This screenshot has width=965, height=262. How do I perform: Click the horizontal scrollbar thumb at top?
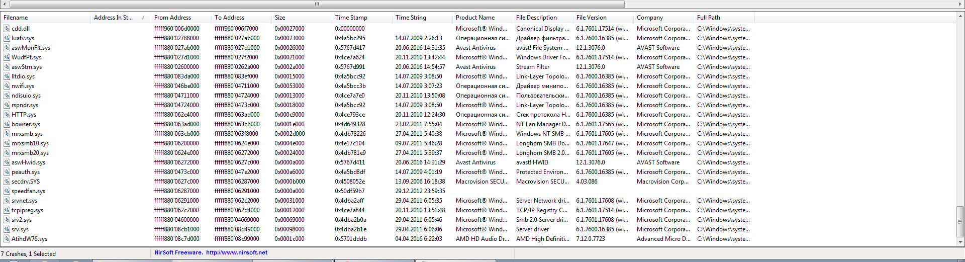point(317,4)
